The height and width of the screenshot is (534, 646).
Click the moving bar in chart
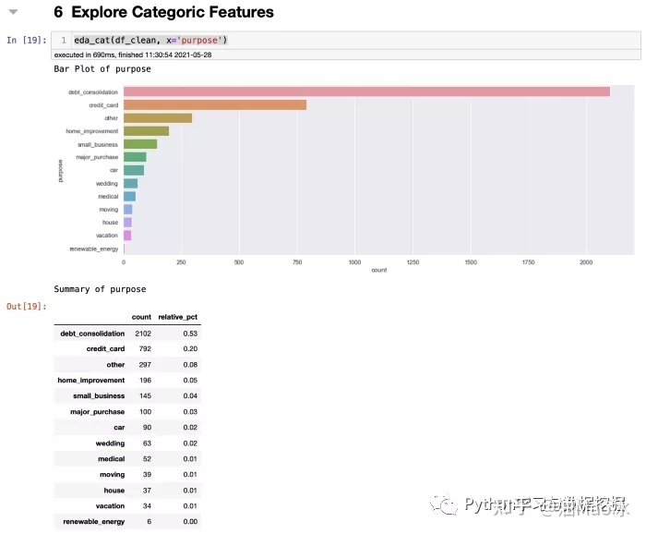[x=127, y=210]
